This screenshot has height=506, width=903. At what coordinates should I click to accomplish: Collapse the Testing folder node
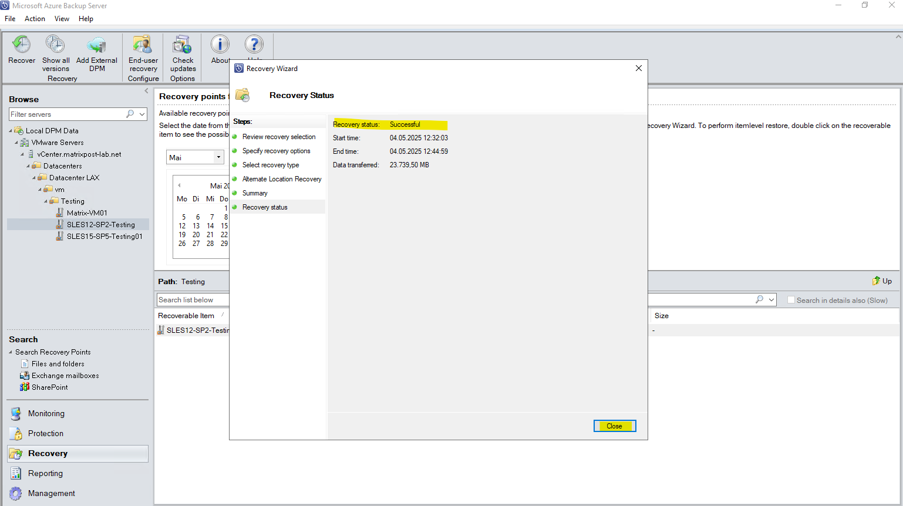[x=46, y=201]
